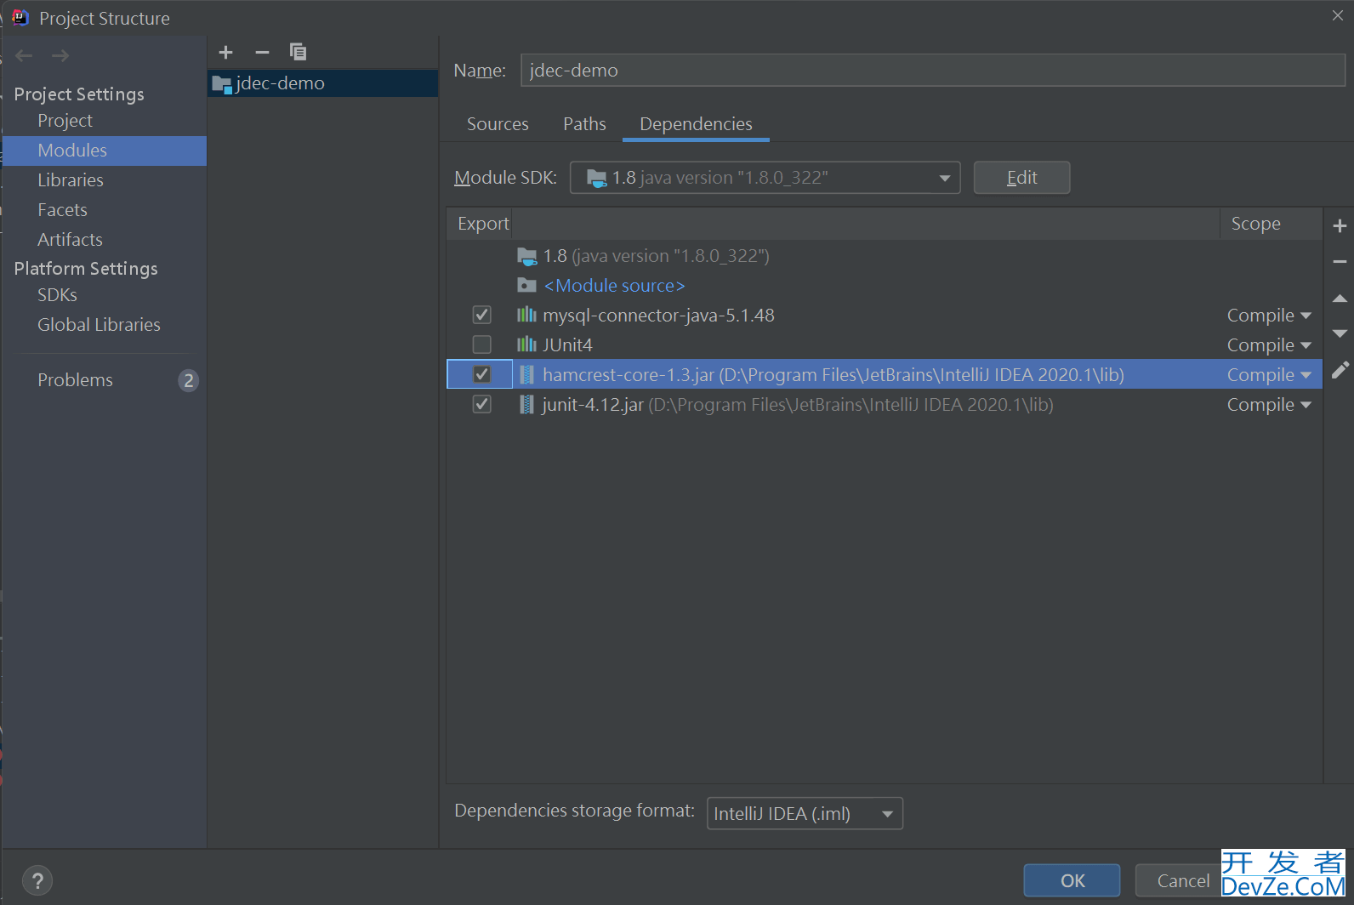Move dependency down with the arrow icon
1354x905 pixels.
click(x=1340, y=333)
